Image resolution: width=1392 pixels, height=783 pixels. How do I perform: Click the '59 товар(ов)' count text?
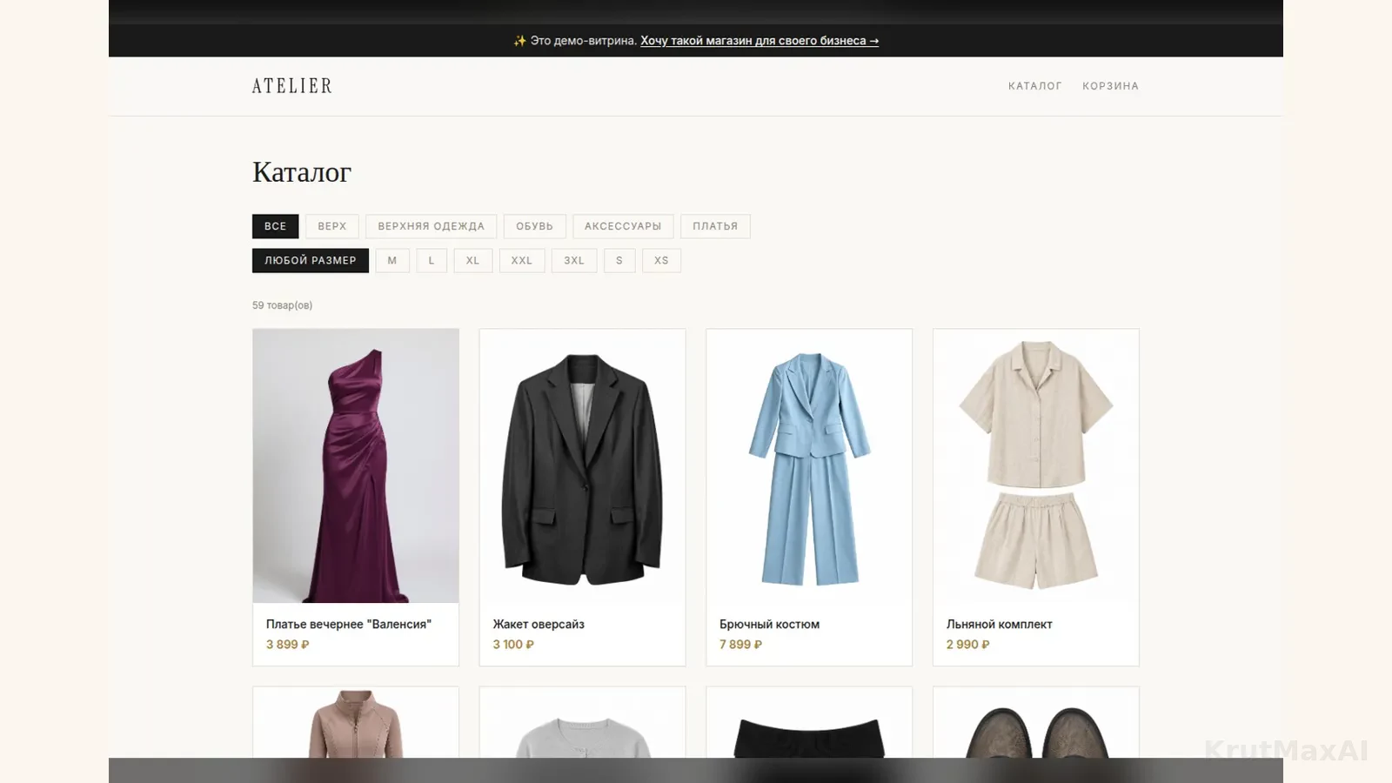(x=282, y=305)
